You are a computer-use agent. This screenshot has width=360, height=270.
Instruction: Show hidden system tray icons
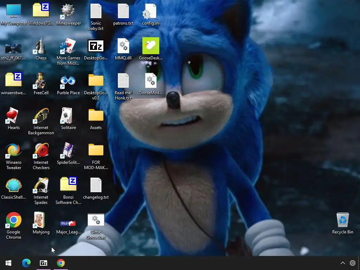click(x=342, y=263)
